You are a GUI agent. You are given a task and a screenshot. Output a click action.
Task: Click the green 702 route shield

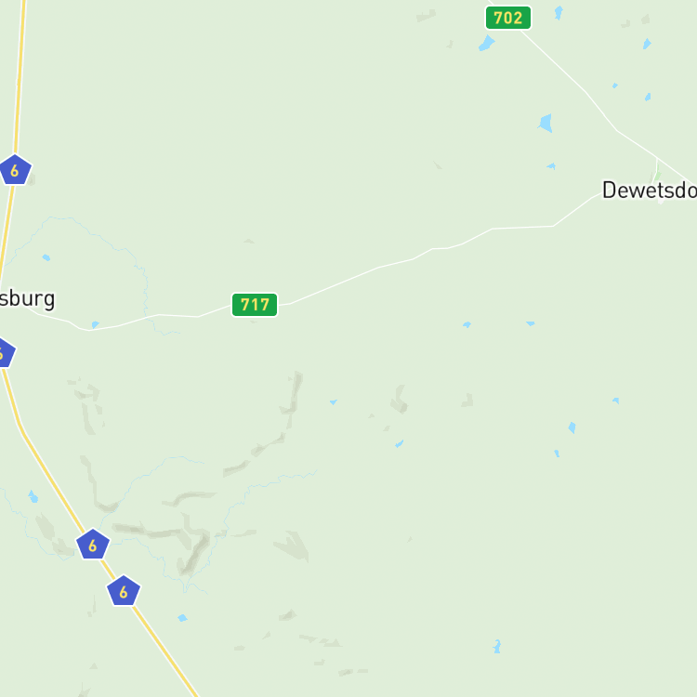click(x=508, y=18)
